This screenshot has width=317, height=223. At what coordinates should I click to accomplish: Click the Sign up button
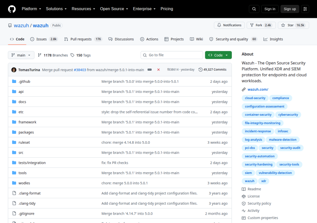290,9
